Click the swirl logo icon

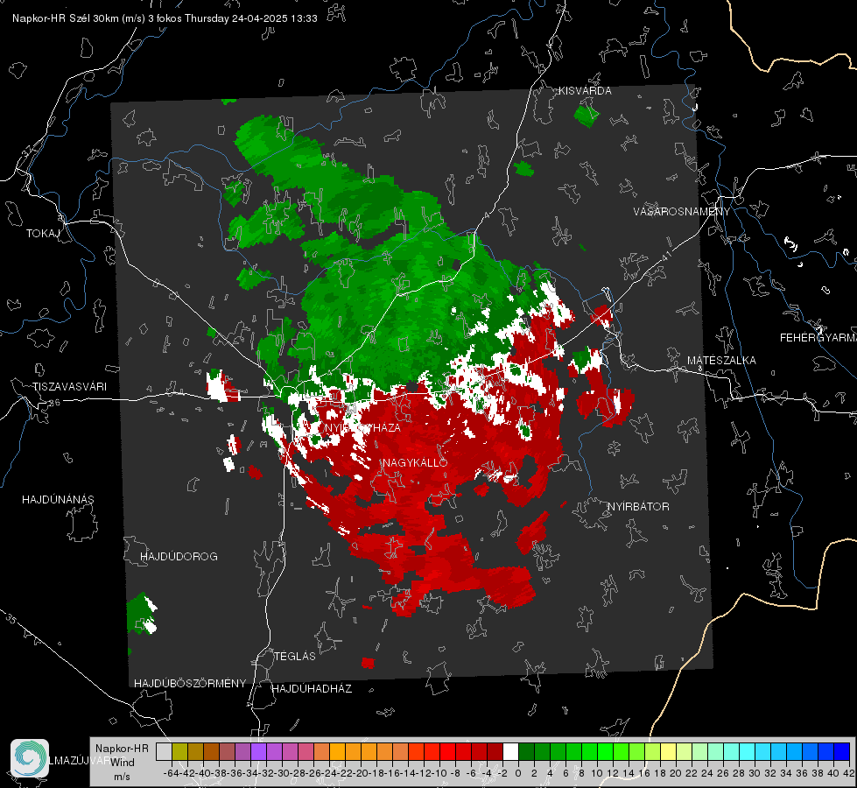point(30,757)
